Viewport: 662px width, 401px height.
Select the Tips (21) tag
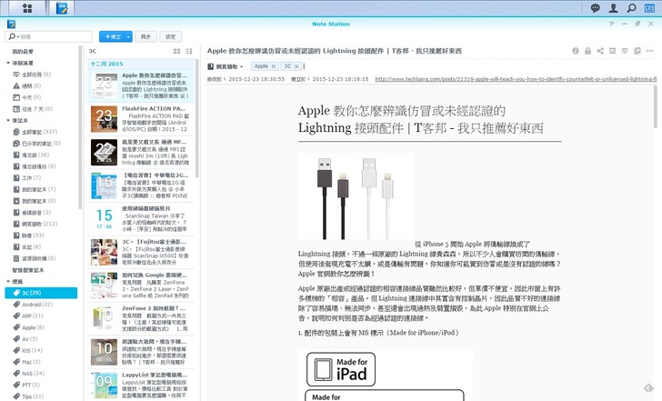click(28, 396)
